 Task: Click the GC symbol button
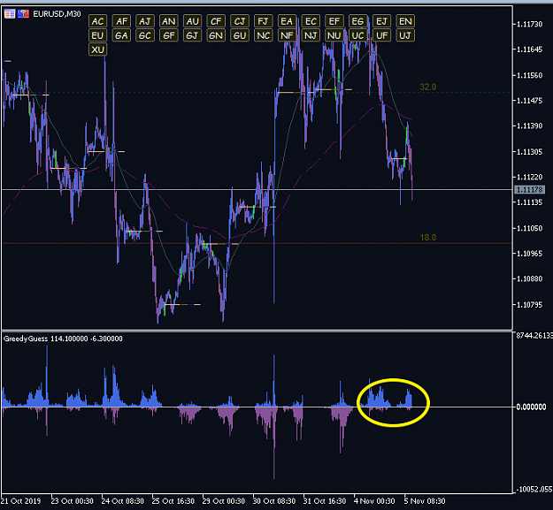coord(145,35)
